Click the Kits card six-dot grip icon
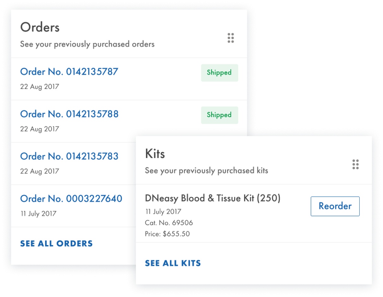Image resolution: width=383 pixels, height=297 pixels. 356,165
